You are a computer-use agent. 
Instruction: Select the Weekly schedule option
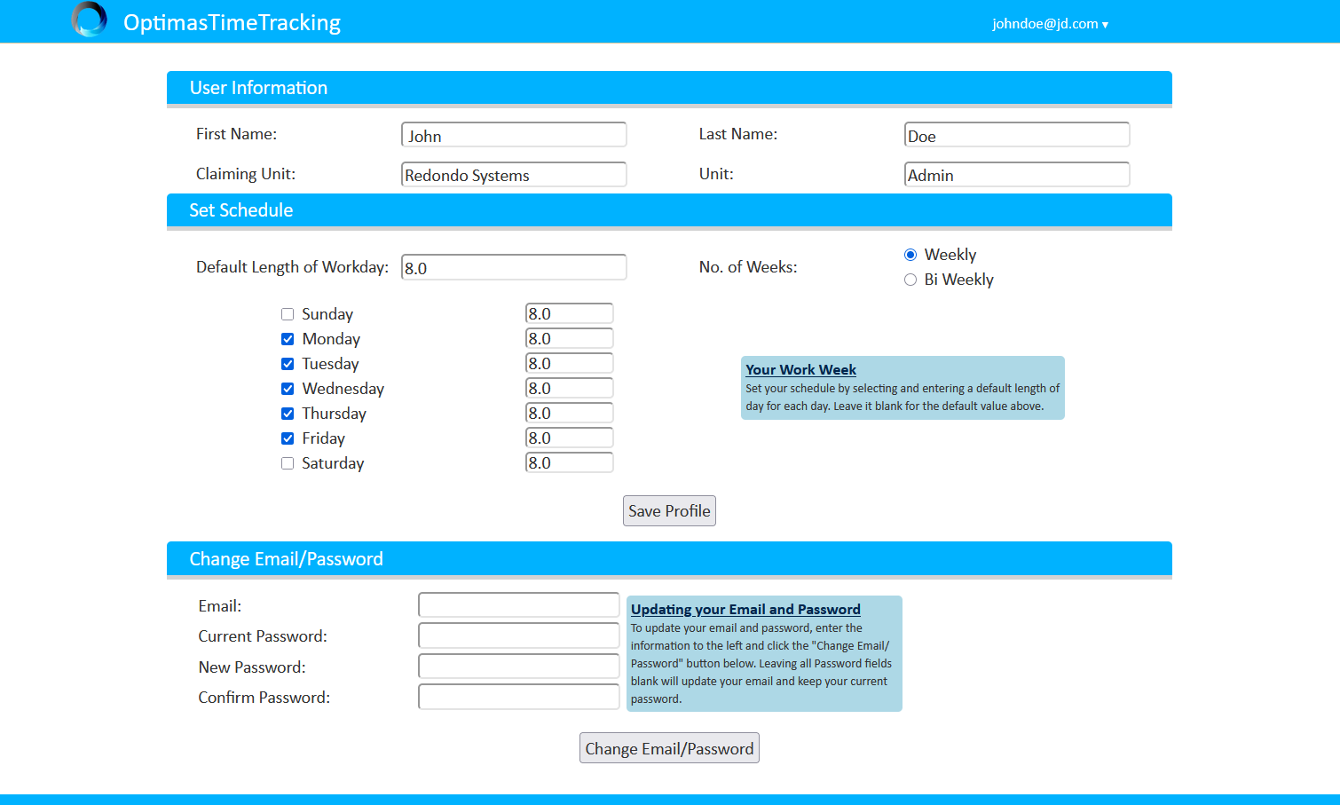point(910,254)
